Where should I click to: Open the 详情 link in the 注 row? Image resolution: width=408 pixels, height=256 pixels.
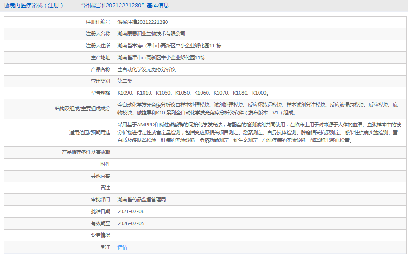pos(122,247)
